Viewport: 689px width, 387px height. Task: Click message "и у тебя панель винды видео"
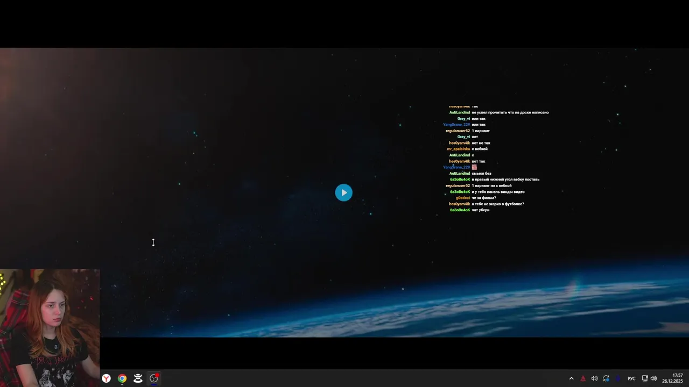(x=498, y=192)
